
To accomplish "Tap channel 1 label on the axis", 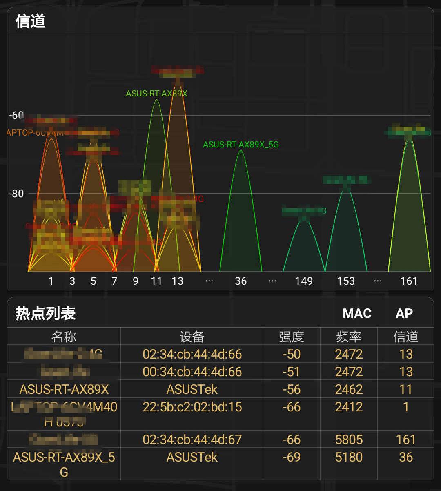I will click(51, 281).
